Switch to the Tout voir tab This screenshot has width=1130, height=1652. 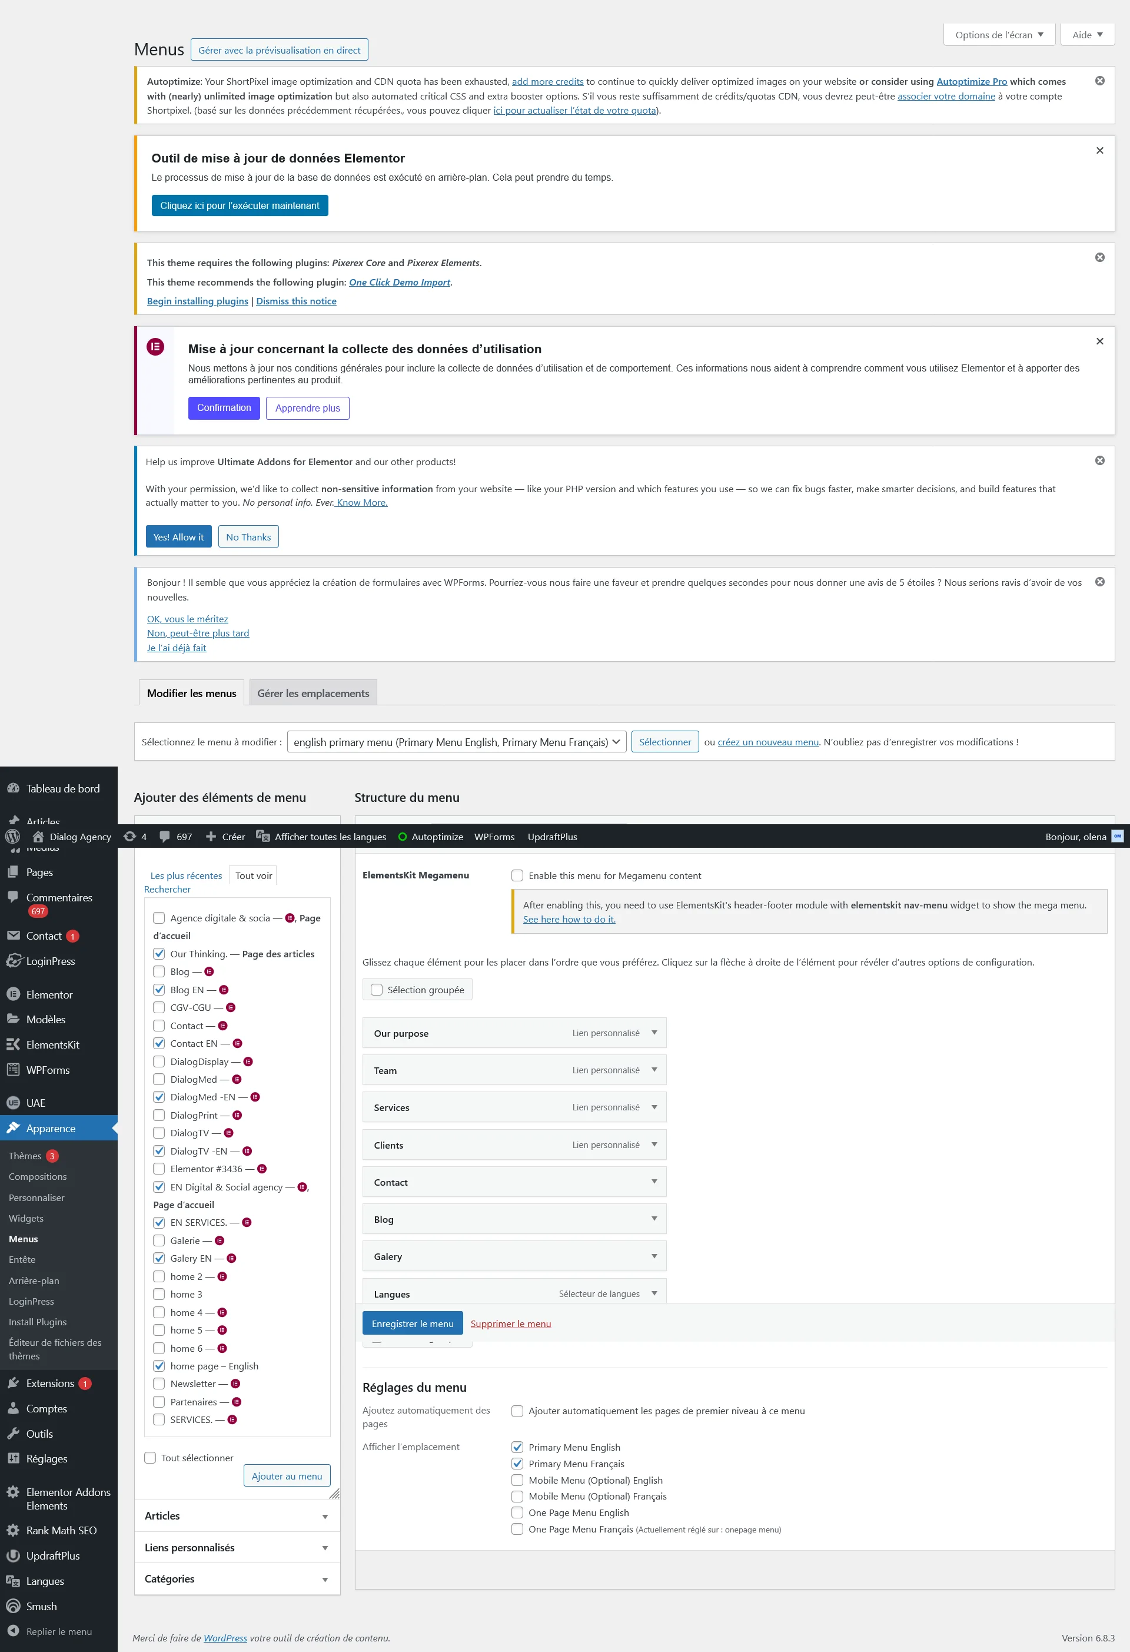tap(254, 876)
